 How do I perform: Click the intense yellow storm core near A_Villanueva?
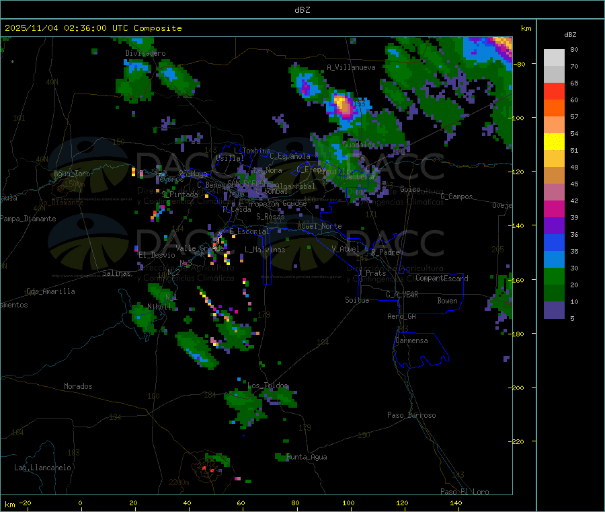[x=342, y=104]
